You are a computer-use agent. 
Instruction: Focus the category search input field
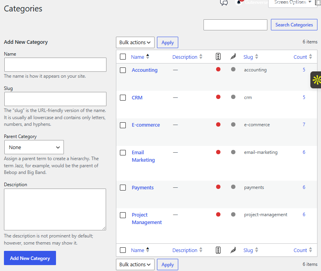click(235, 25)
